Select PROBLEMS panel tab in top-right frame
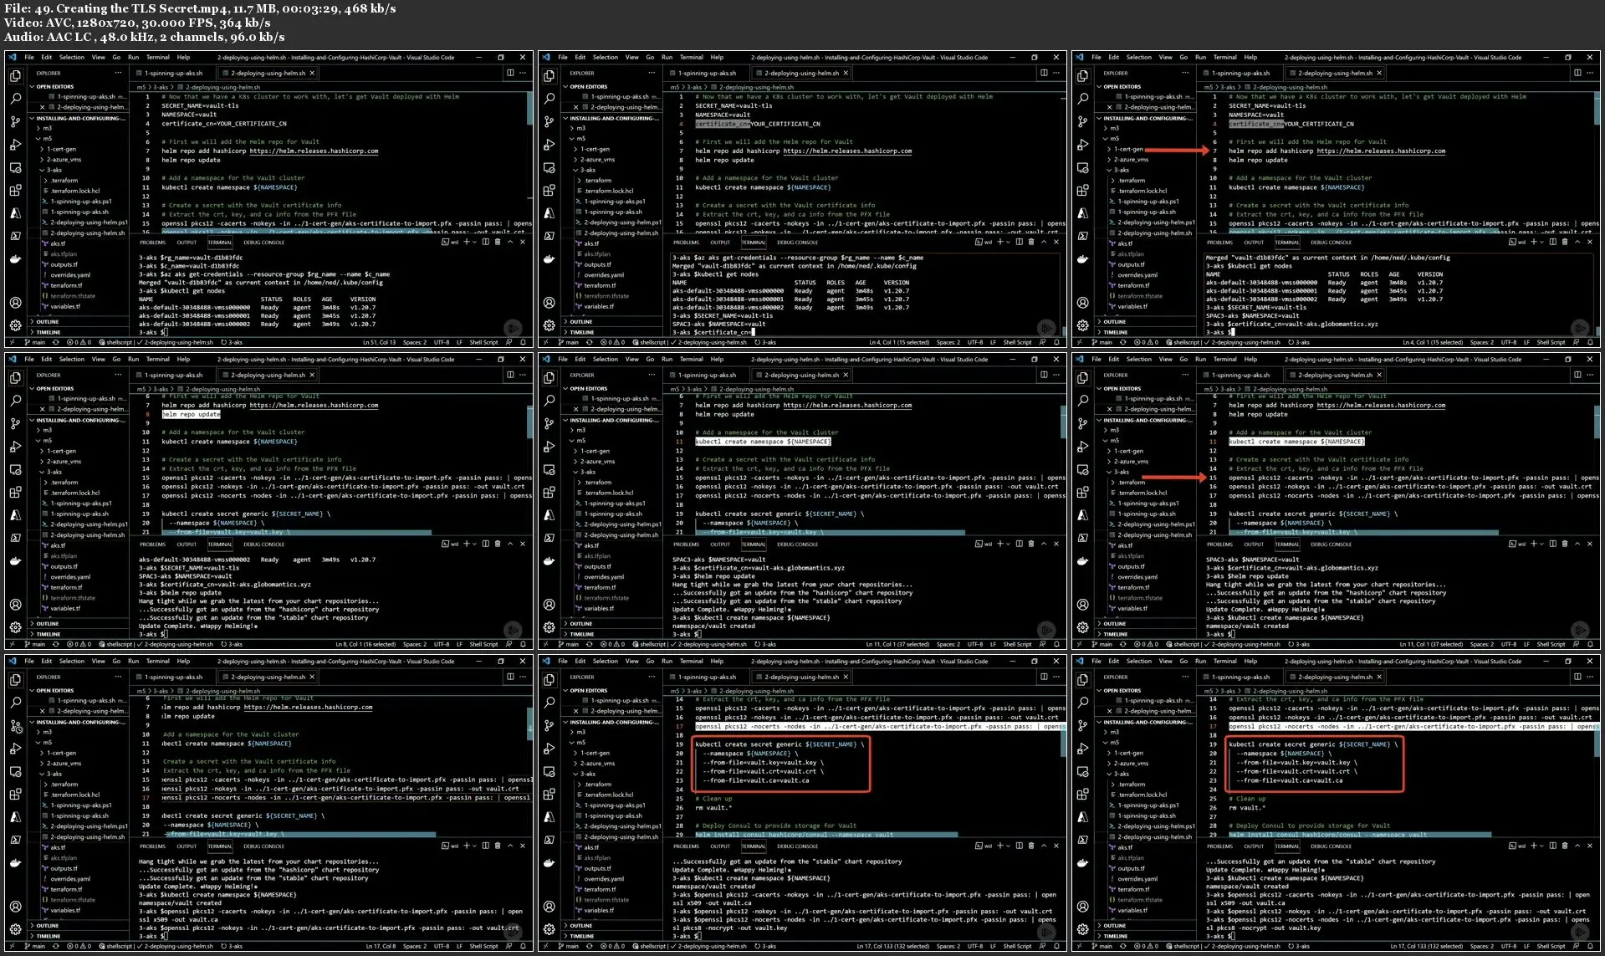The width and height of the screenshot is (1605, 956). tap(1219, 243)
